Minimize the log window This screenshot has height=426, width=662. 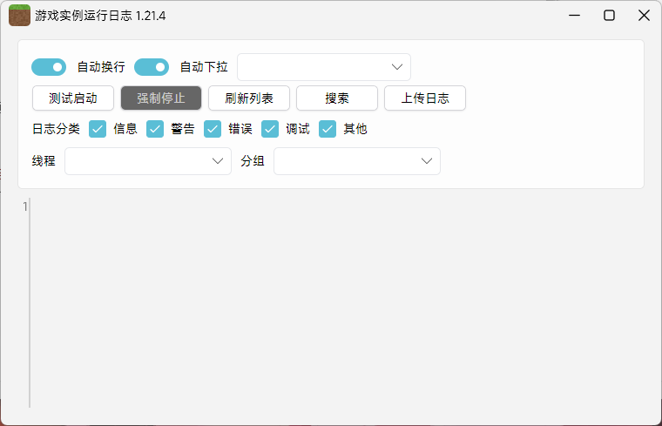point(575,15)
